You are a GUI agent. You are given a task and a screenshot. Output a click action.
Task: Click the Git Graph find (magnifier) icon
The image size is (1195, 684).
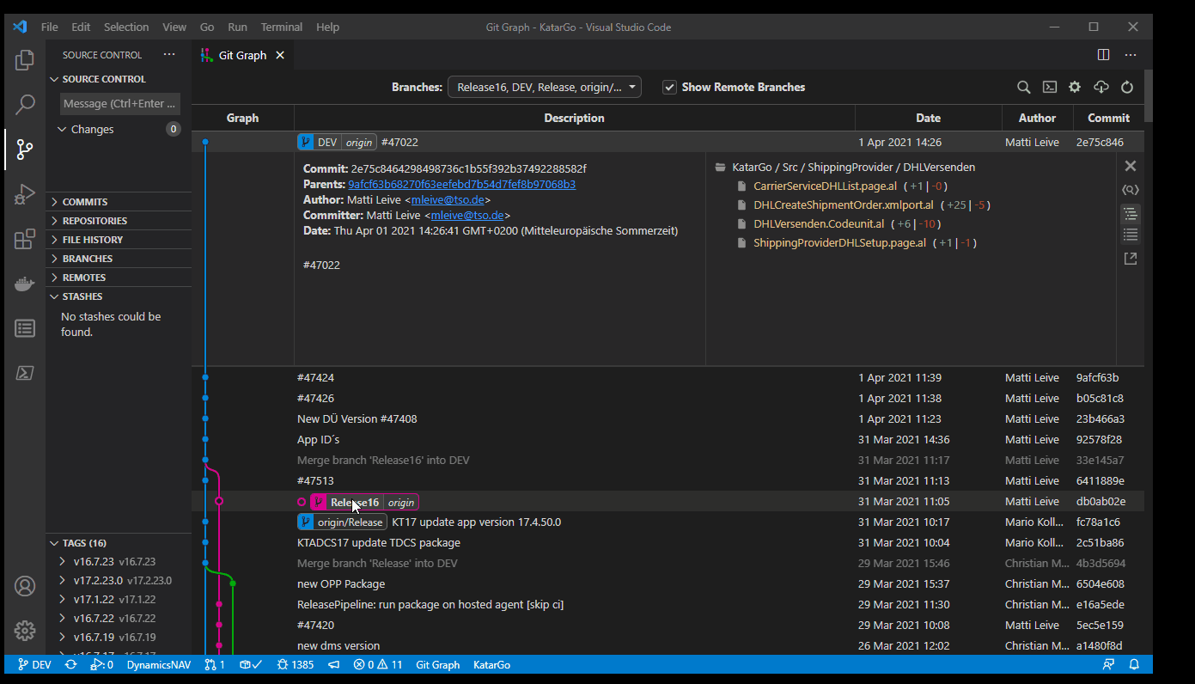(x=1024, y=87)
